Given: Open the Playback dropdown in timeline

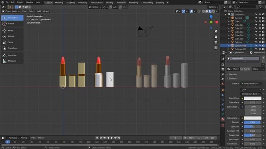Looking at the screenshot, I should coord(14,138).
